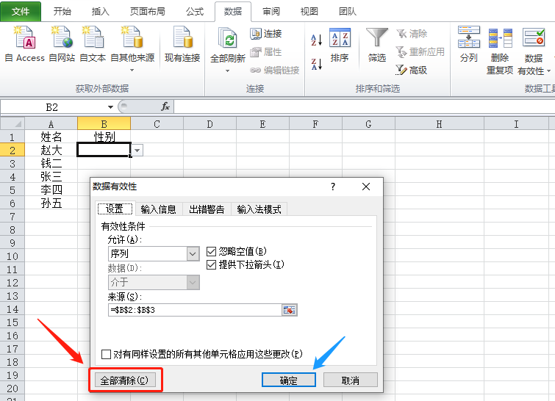Image resolution: width=555 pixels, height=401 pixels.
Task: Click Text to Columns (分列)
Action: coord(469,45)
